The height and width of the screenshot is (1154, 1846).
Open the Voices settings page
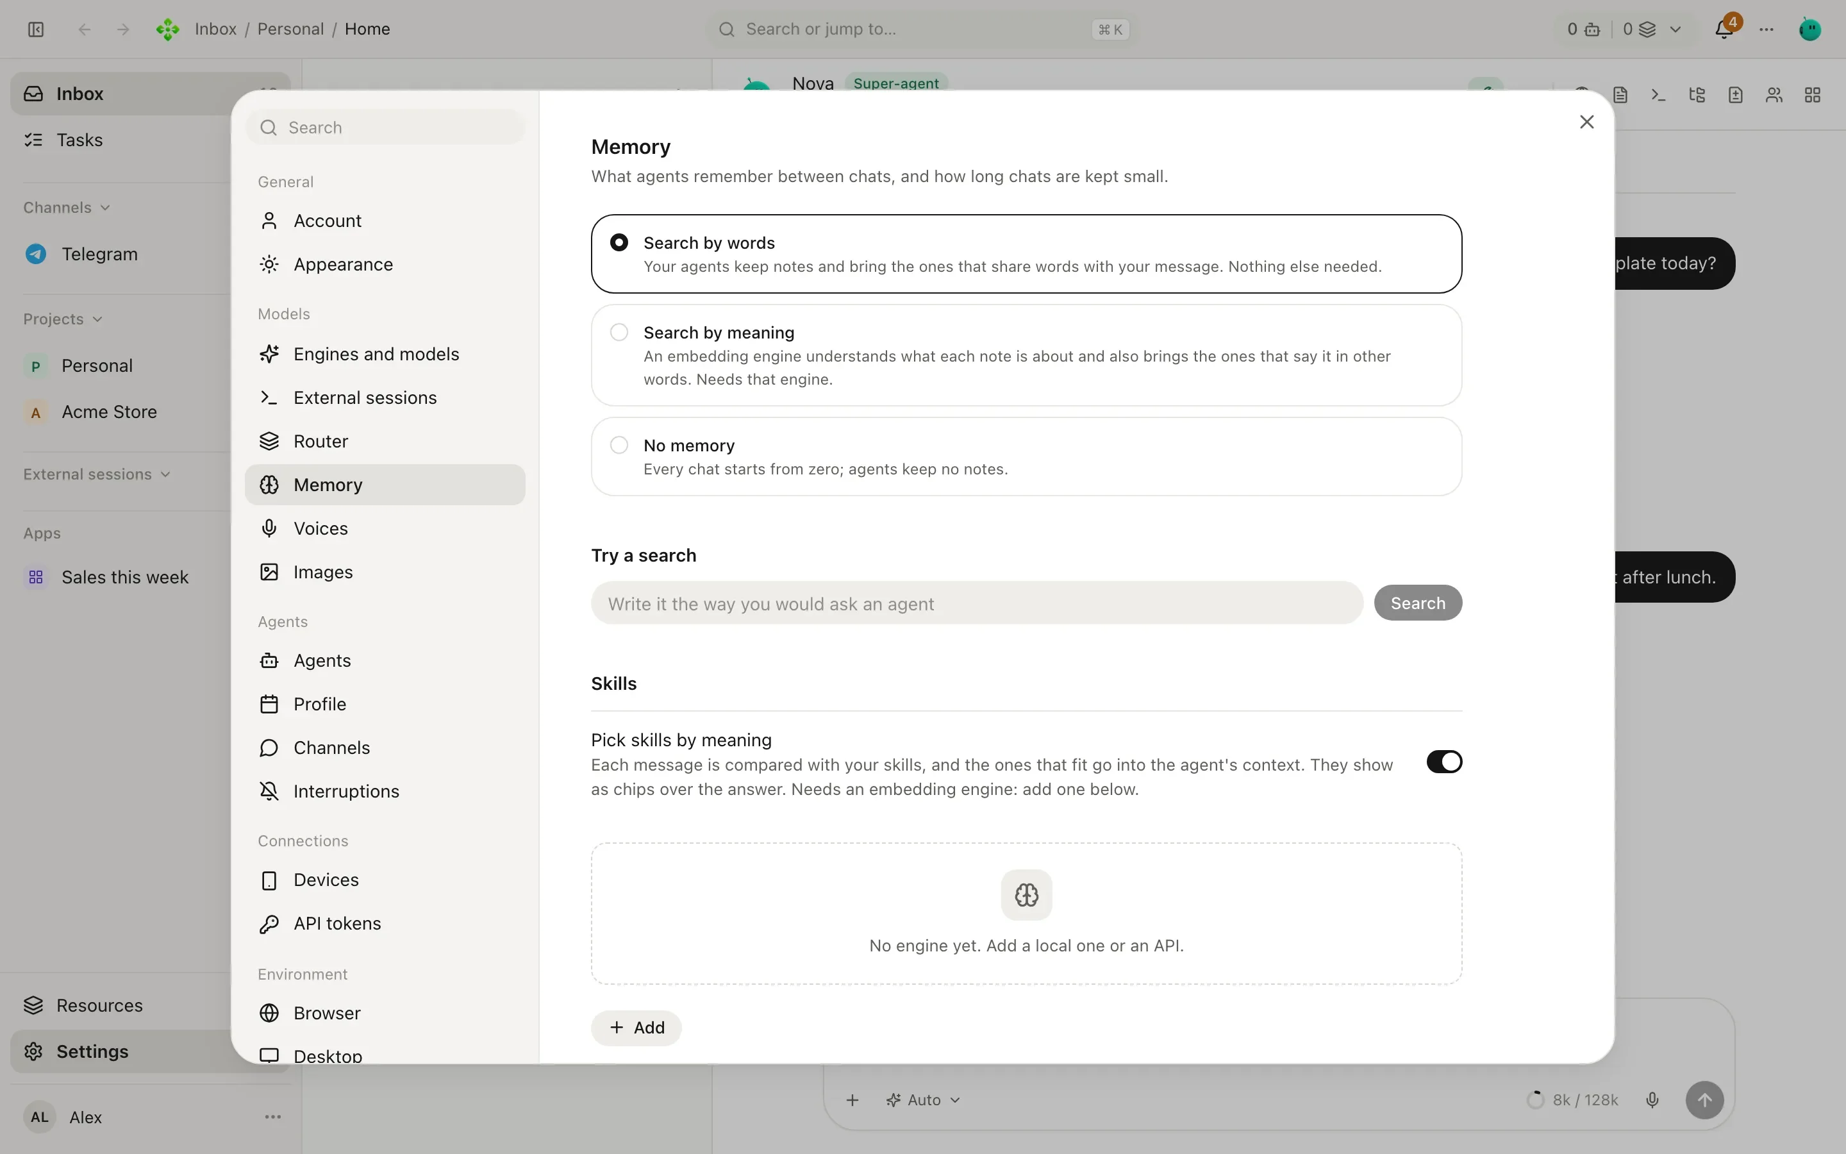385,528
